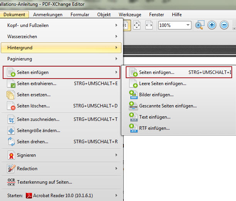The image size is (236, 201).
Task: Open the Objekt menu
Action: pyautogui.click(x=104, y=15)
